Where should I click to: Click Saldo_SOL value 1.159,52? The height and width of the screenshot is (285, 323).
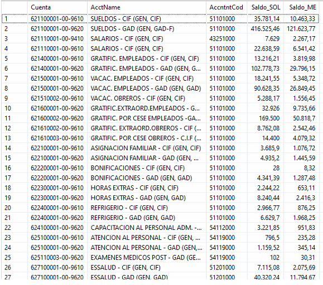(x=266, y=248)
